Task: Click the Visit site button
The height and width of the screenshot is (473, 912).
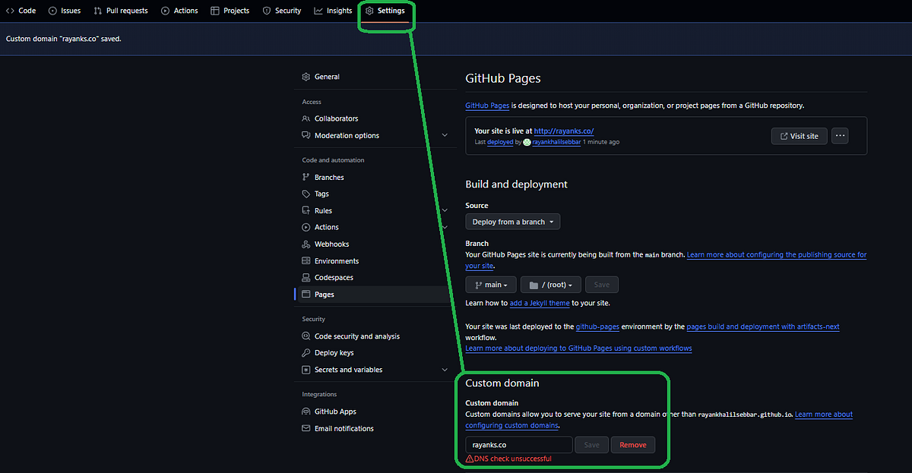Action: (x=799, y=136)
